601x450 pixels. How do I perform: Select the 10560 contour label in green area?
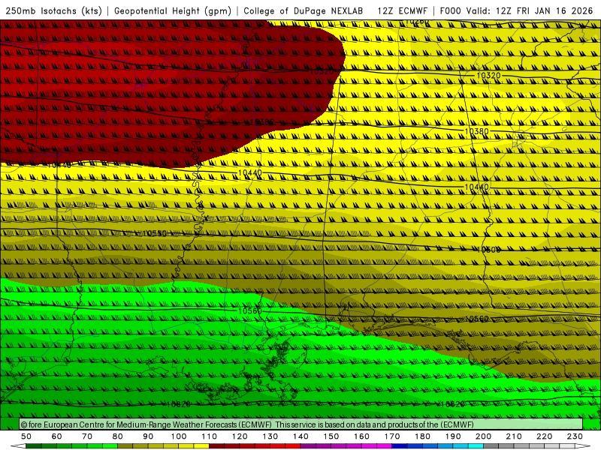click(250, 310)
